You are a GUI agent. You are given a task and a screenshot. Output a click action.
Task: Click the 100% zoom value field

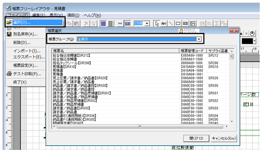139,23
